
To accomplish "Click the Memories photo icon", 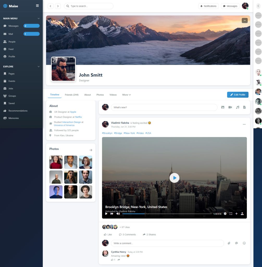I will pos(5,118).
